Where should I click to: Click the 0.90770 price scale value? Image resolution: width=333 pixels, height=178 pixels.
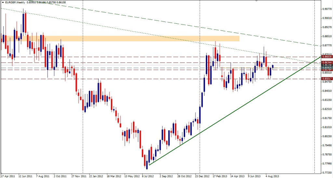[326, 9]
